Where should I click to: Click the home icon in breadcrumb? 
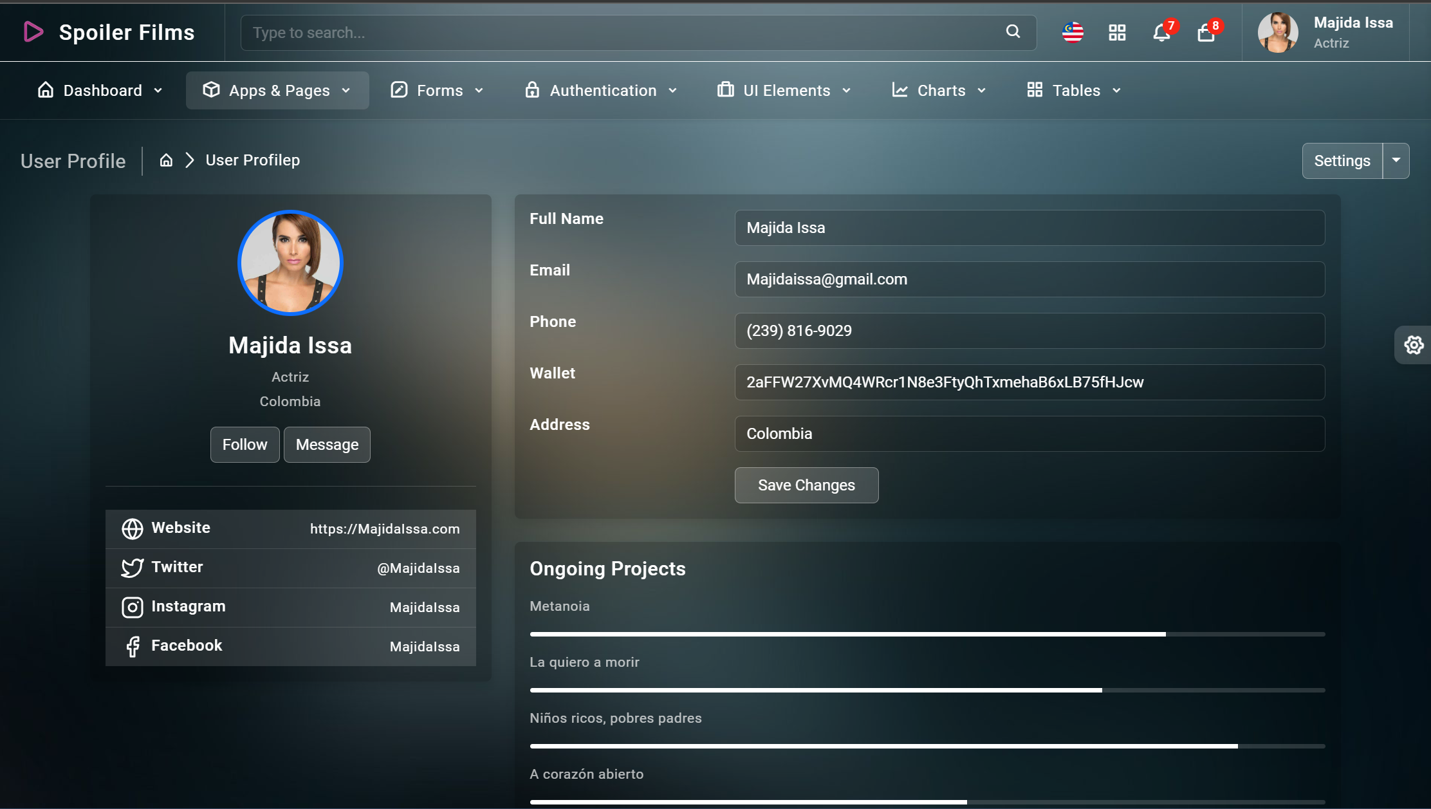(x=166, y=160)
